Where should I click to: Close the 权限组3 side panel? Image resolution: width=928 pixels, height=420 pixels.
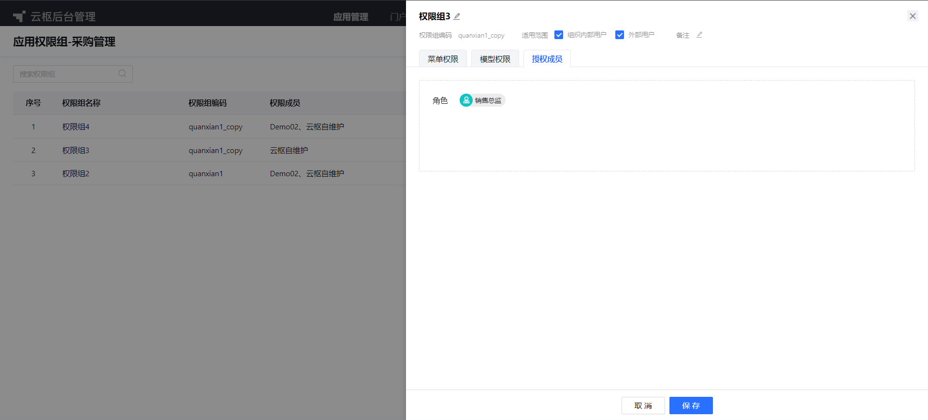913,16
